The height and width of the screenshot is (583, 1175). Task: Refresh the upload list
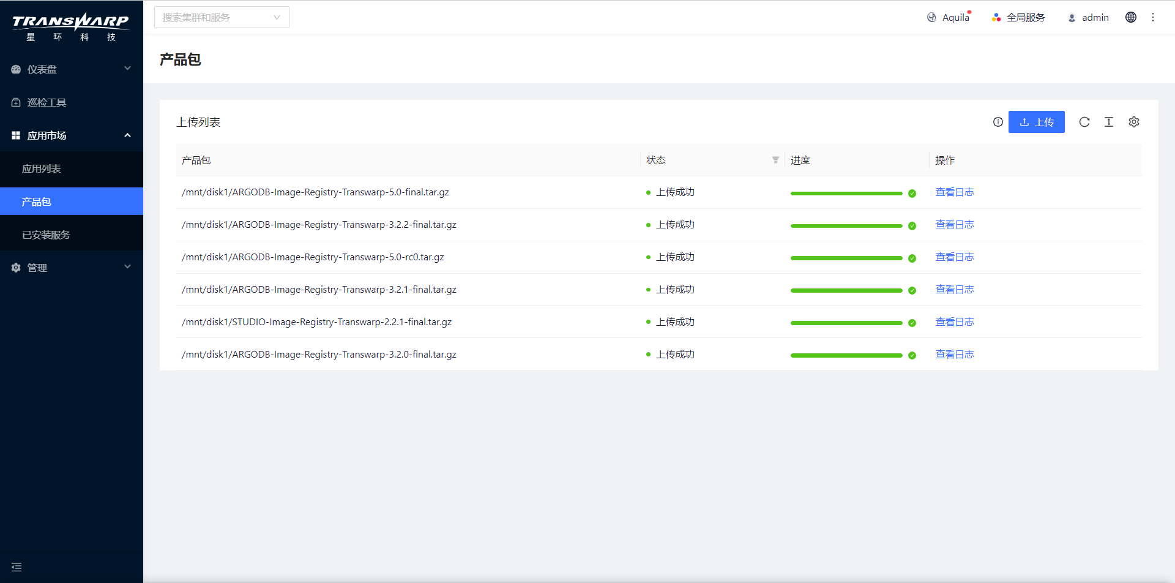click(x=1084, y=122)
